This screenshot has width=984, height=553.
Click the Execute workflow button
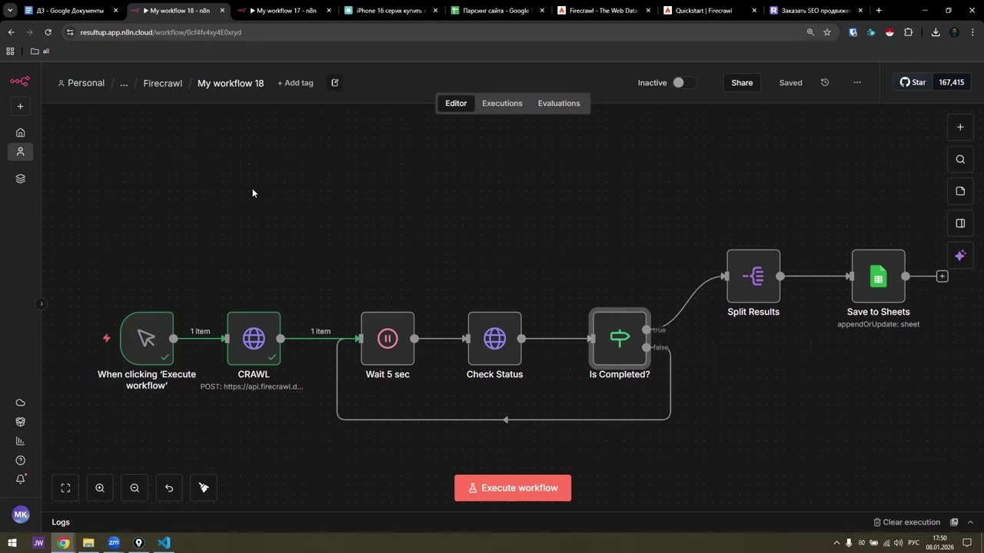tap(513, 488)
